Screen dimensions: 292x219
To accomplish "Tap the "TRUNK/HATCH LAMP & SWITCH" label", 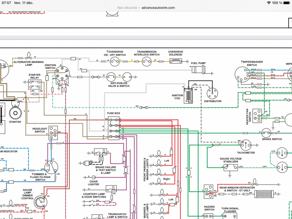I will 117,216.
